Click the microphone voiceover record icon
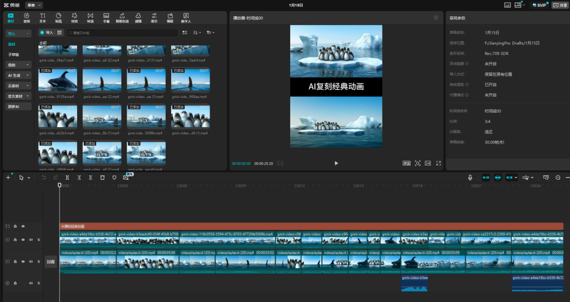The width and height of the screenshot is (570, 302). (470, 178)
